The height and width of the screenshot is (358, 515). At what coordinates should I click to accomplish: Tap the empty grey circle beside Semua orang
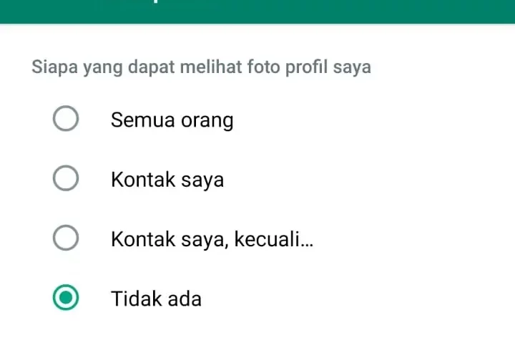click(x=66, y=118)
